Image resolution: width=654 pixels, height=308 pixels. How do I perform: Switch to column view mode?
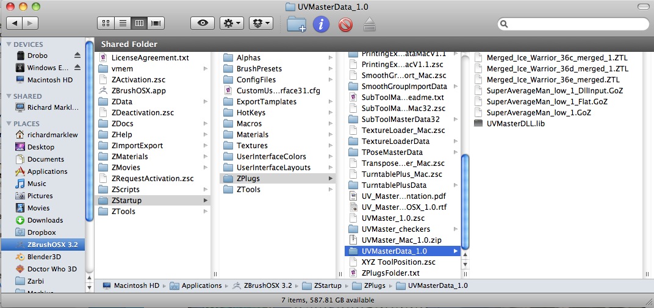(139, 23)
